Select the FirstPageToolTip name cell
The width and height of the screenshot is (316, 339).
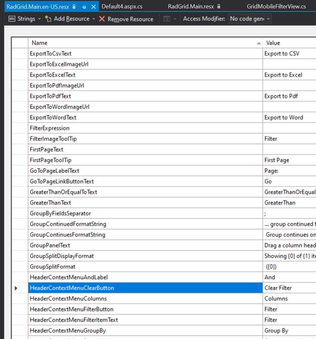pyautogui.click(x=145, y=160)
